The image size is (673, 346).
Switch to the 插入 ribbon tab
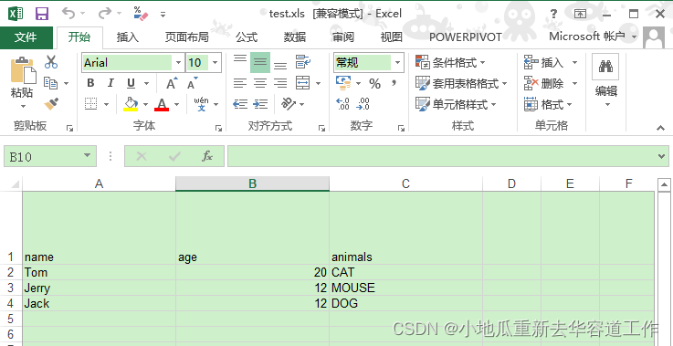point(128,37)
